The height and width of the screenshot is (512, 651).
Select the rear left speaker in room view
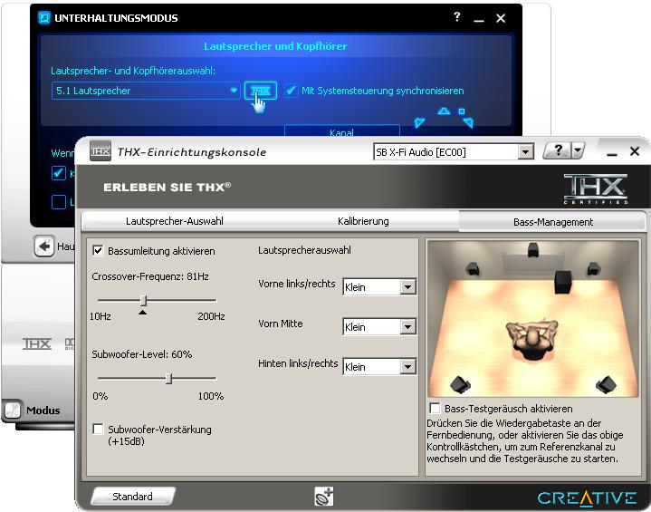tap(460, 384)
